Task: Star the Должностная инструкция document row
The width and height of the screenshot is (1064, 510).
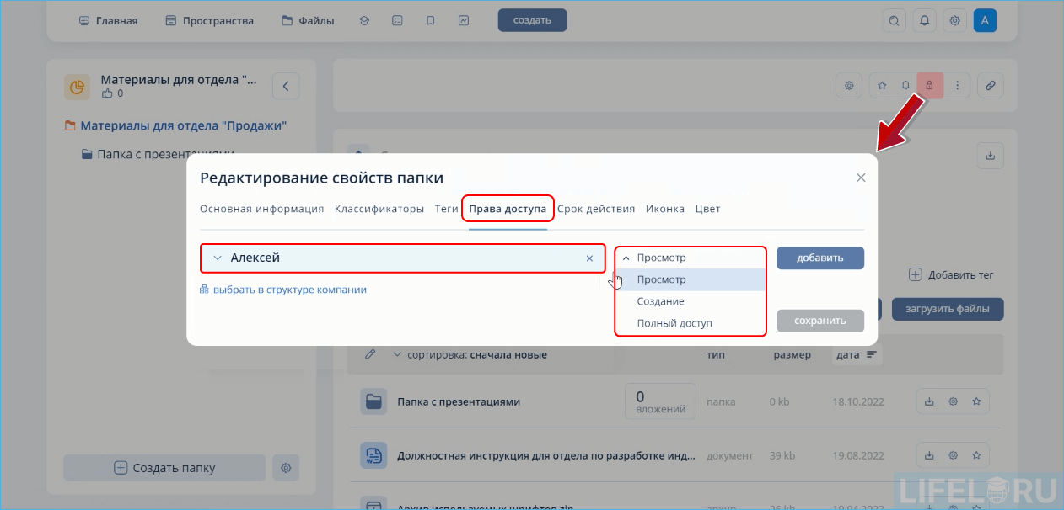Action: (x=976, y=455)
